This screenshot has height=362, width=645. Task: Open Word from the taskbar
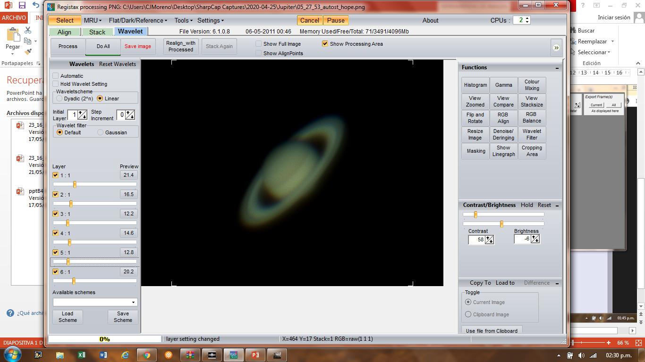tap(103, 355)
